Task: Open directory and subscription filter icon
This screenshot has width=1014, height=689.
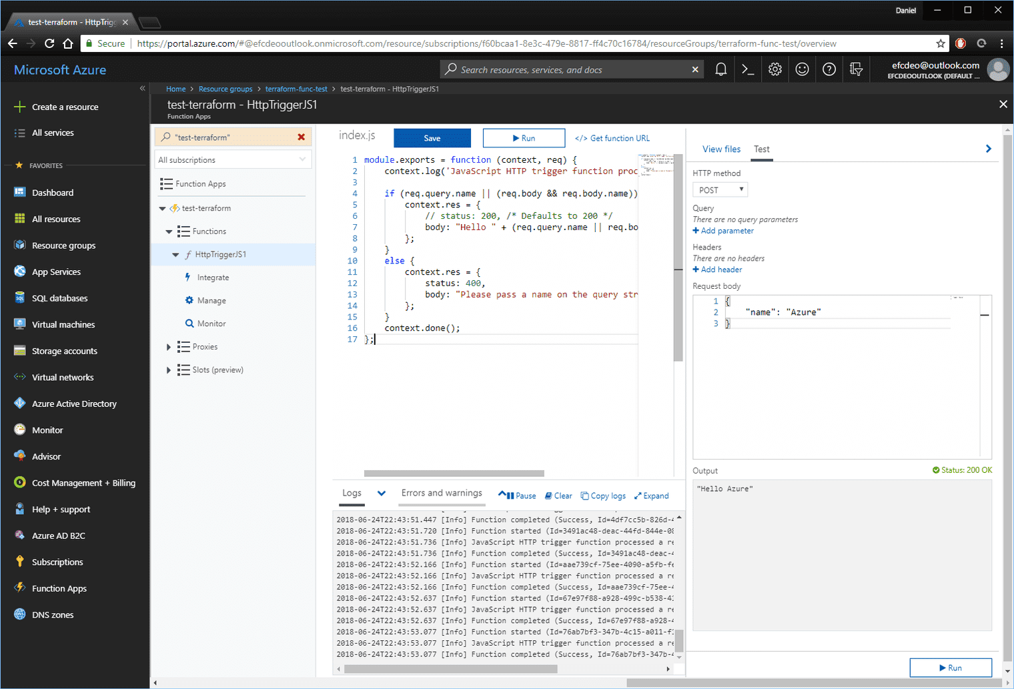Action: click(857, 69)
